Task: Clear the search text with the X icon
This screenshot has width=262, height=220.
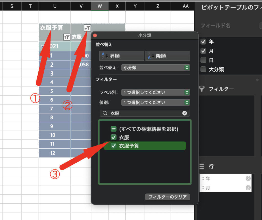Action: click(x=184, y=113)
